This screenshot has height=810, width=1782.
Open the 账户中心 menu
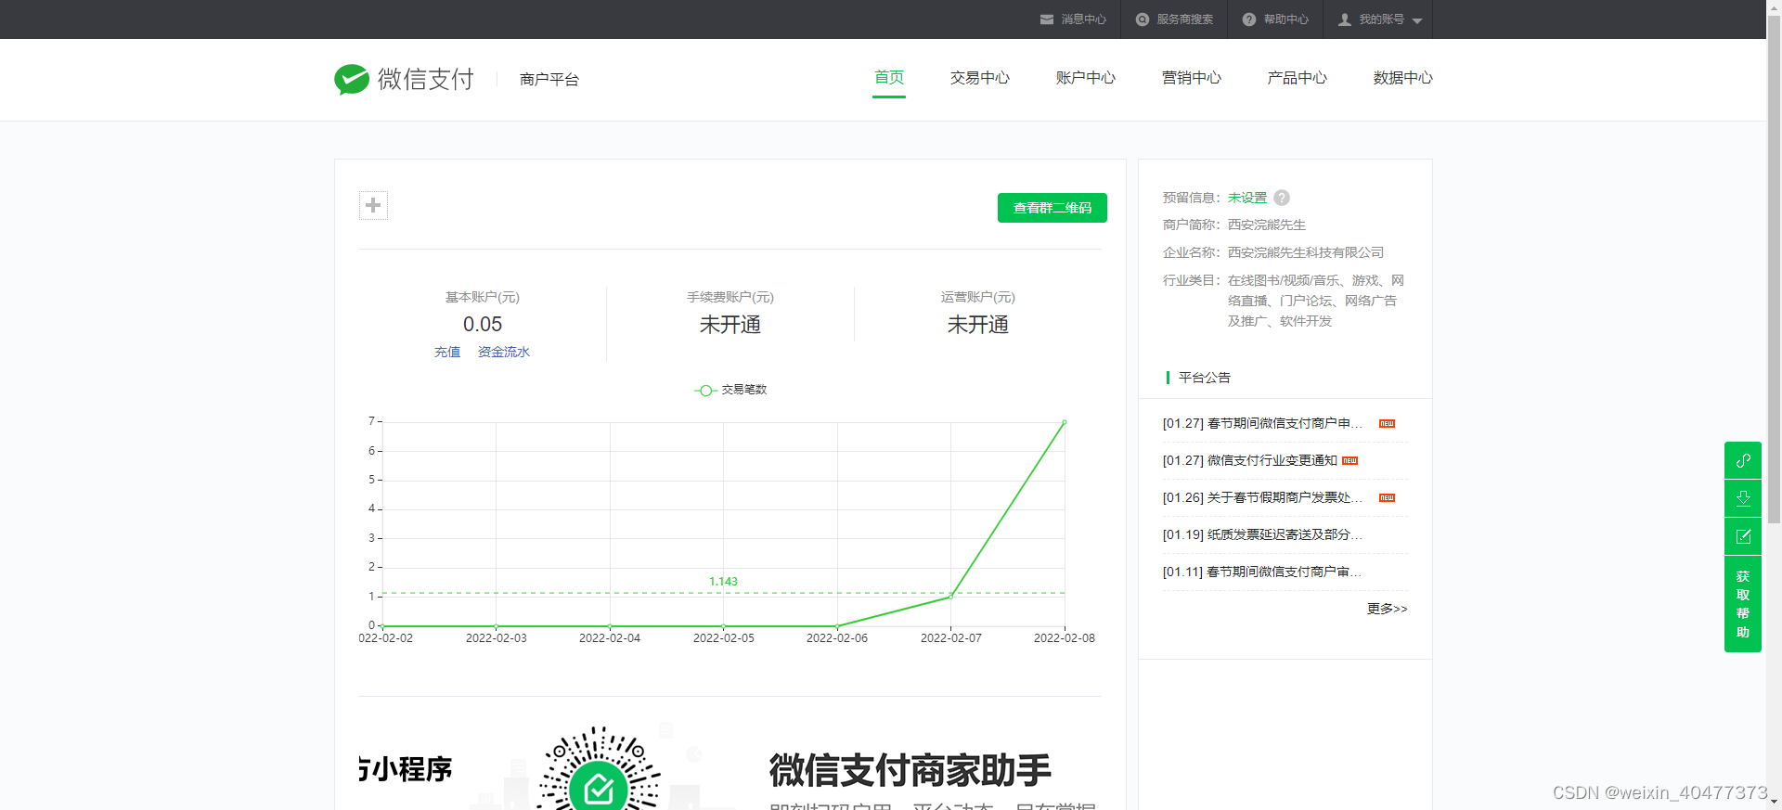tap(1086, 78)
